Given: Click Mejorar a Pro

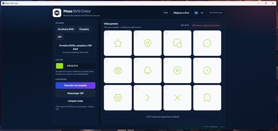Looking at the screenshot, I should click(181, 13).
